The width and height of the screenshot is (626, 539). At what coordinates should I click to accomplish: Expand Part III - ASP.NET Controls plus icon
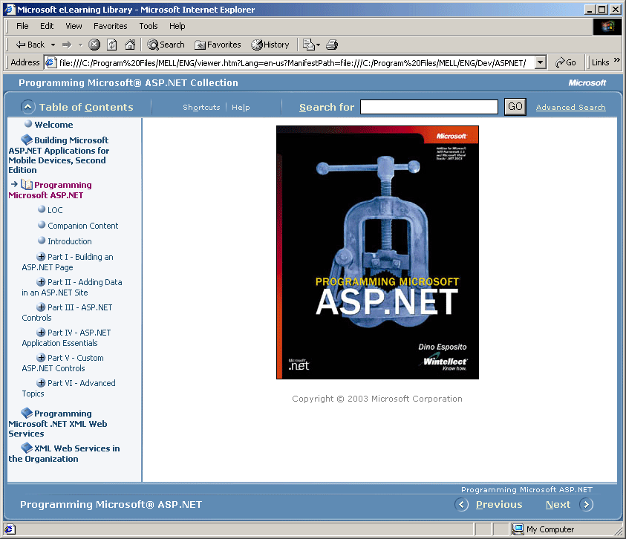click(x=41, y=307)
